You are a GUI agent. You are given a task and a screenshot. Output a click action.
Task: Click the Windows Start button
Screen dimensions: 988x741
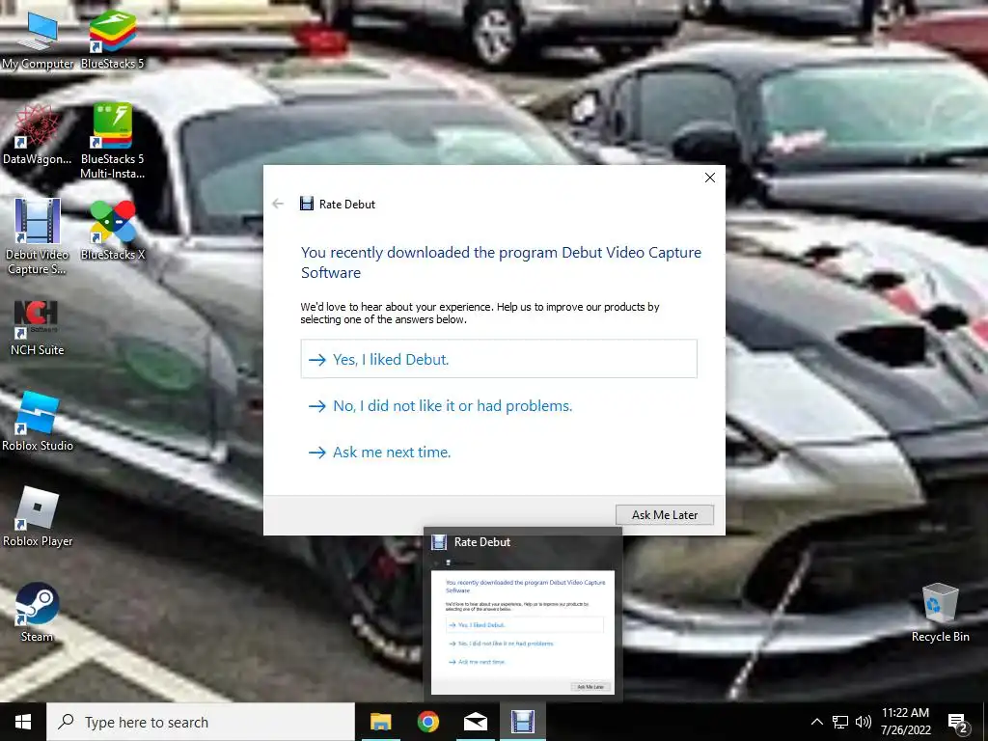[23, 722]
